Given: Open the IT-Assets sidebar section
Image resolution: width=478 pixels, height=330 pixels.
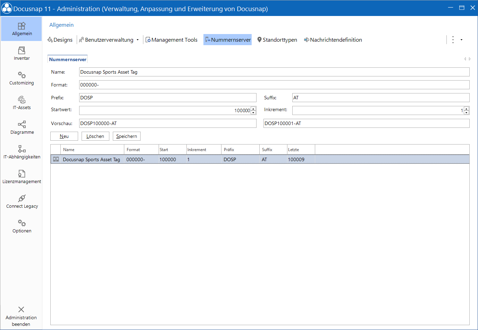Looking at the screenshot, I should [x=22, y=103].
